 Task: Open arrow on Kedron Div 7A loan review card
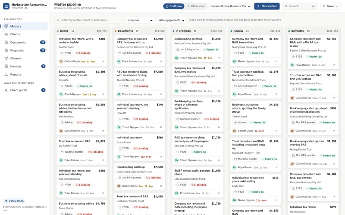click(x=334, y=65)
